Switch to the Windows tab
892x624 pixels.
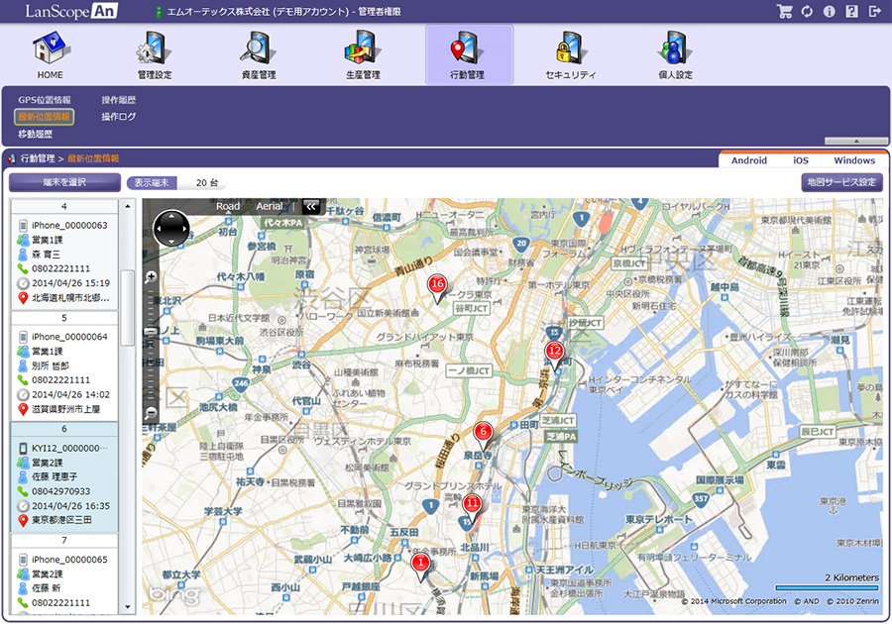pos(854,160)
